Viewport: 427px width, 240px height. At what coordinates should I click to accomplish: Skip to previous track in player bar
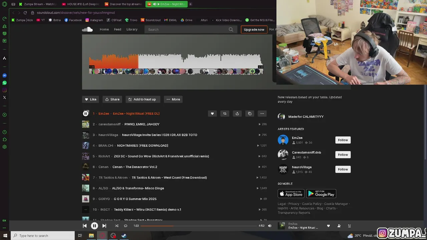pyautogui.click(x=85, y=226)
